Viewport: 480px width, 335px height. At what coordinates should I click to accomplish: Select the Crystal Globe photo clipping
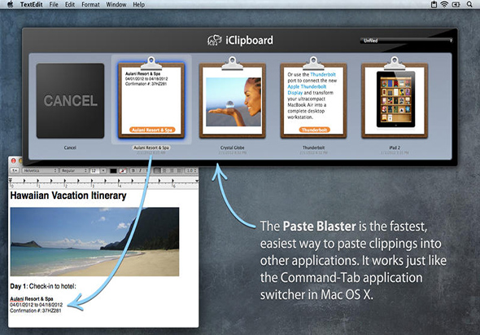233,98
